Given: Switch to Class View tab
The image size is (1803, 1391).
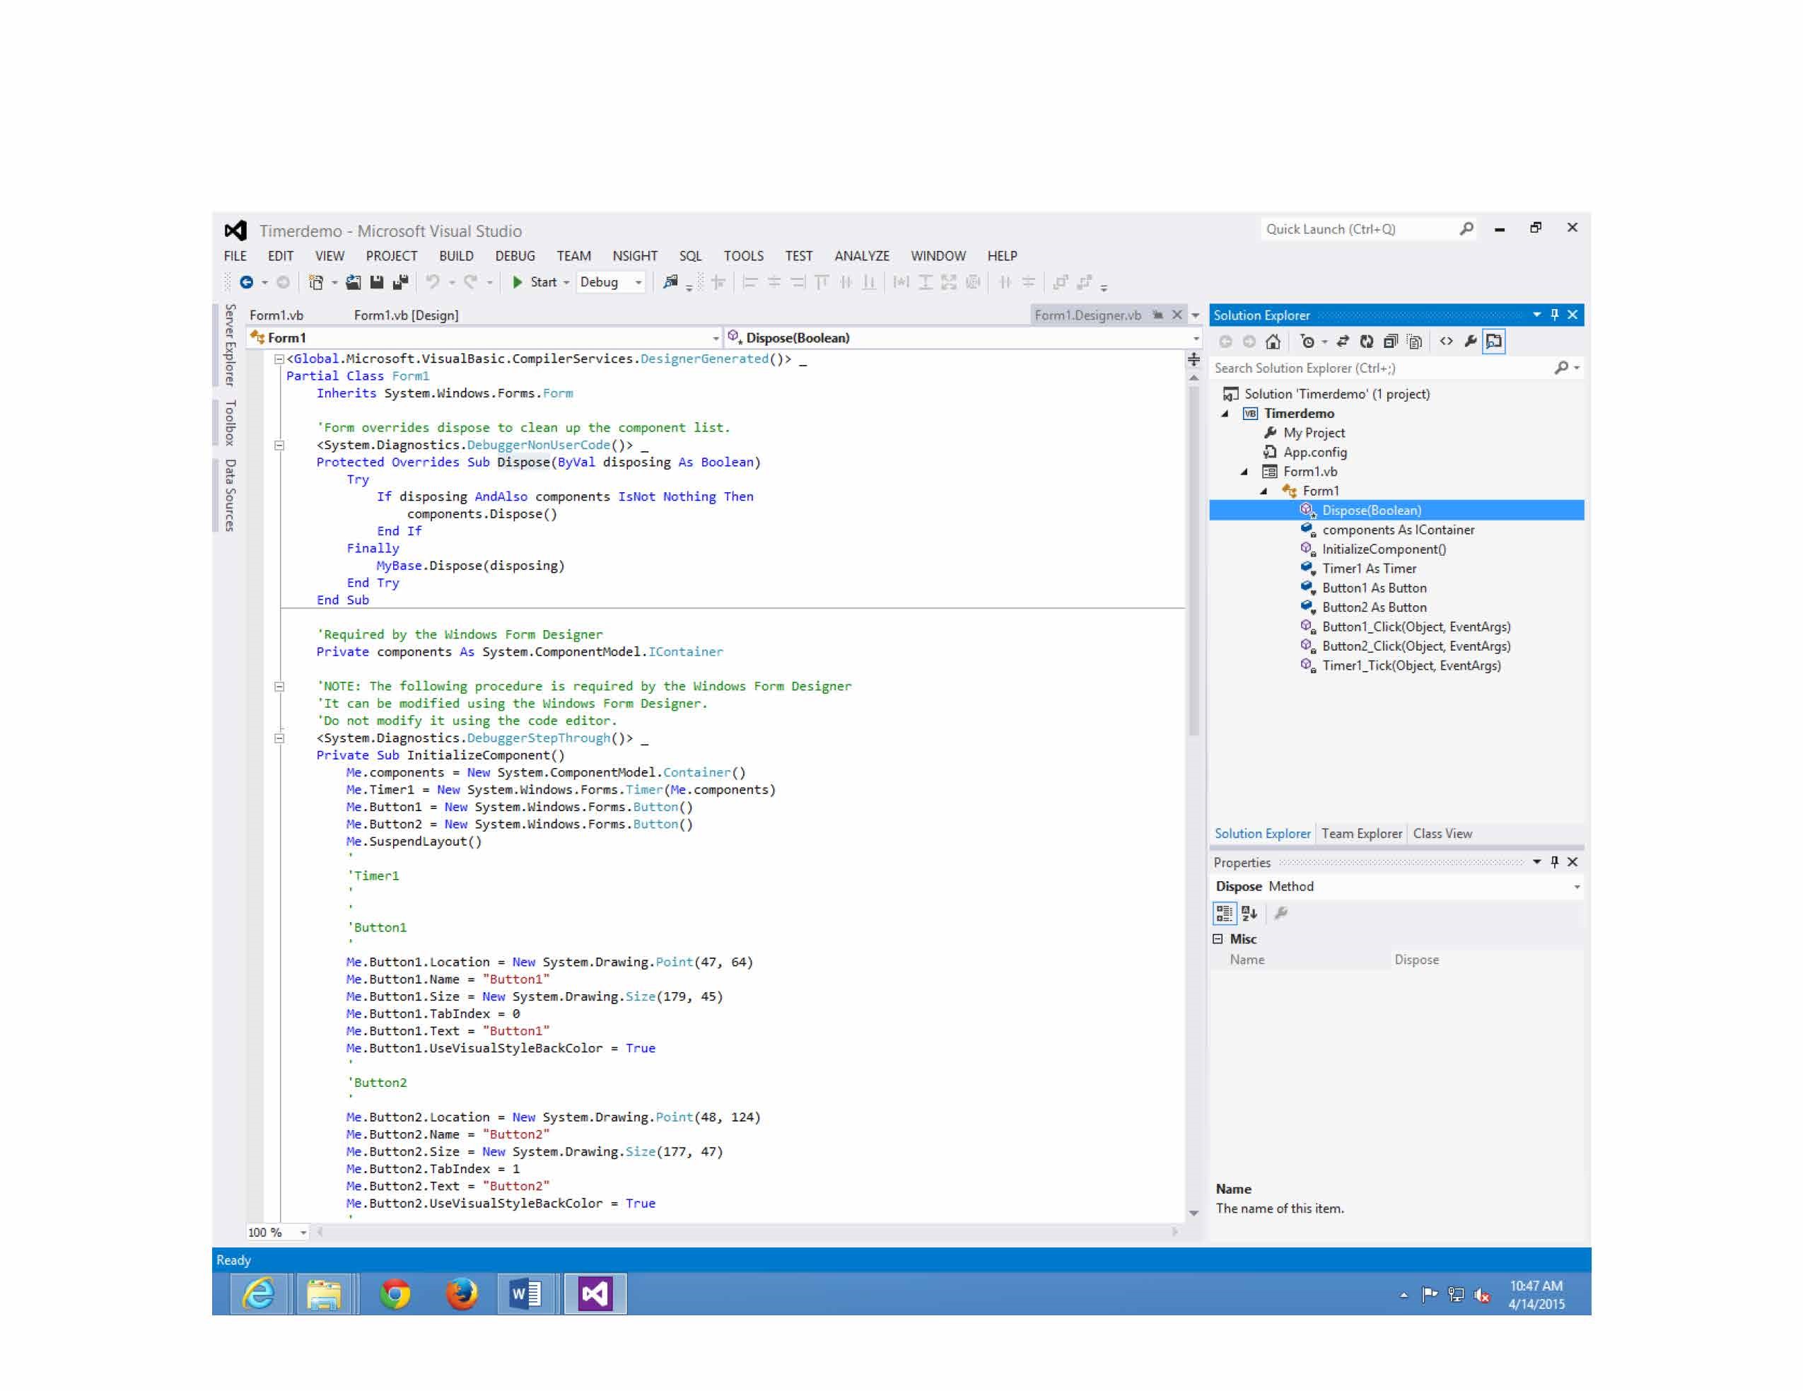Looking at the screenshot, I should pyautogui.click(x=1442, y=834).
